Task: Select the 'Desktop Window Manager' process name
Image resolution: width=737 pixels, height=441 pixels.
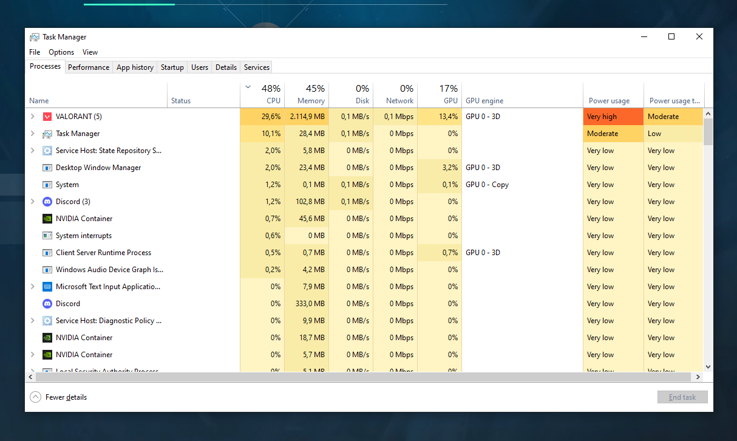Action: (x=98, y=168)
